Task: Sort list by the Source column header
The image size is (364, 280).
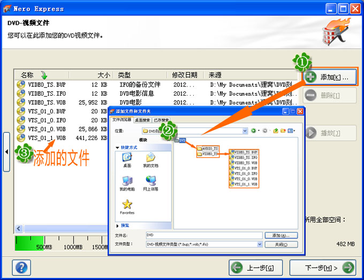Action: tap(251, 75)
